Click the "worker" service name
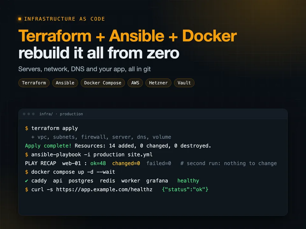The height and width of the screenshot is (229, 306). pos(131,181)
